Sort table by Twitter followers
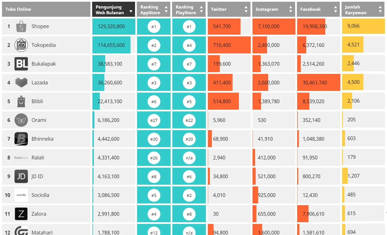Image resolution: width=387 pixels, height=235 pixels. pos(229,10)
